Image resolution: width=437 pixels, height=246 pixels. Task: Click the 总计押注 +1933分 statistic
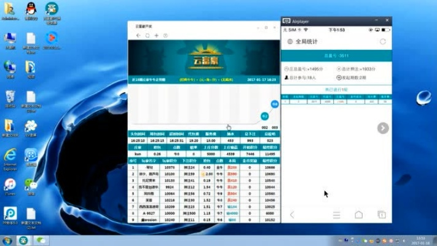click(356, 69)
